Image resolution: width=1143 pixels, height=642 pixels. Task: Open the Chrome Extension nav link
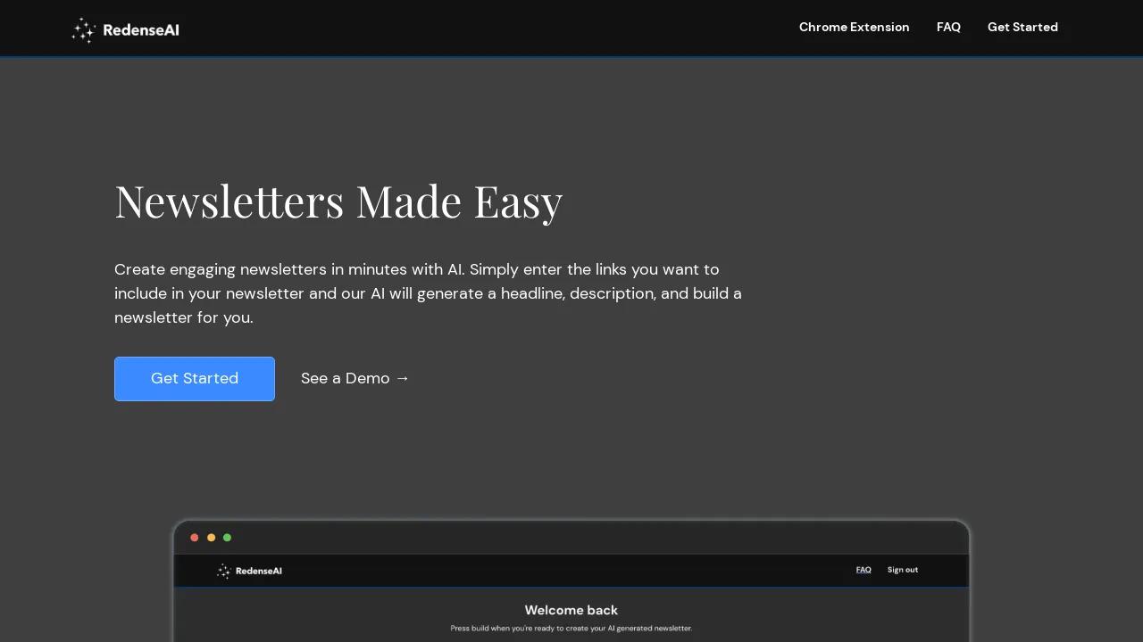pos(855,28)
